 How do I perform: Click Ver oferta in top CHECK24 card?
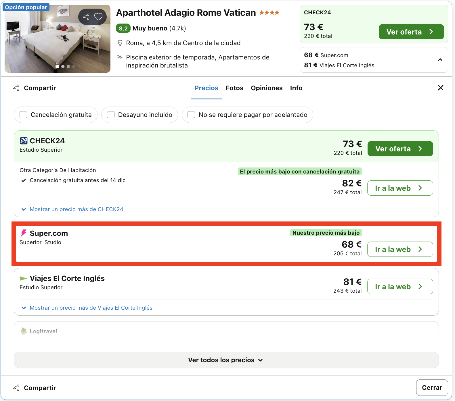411,32
